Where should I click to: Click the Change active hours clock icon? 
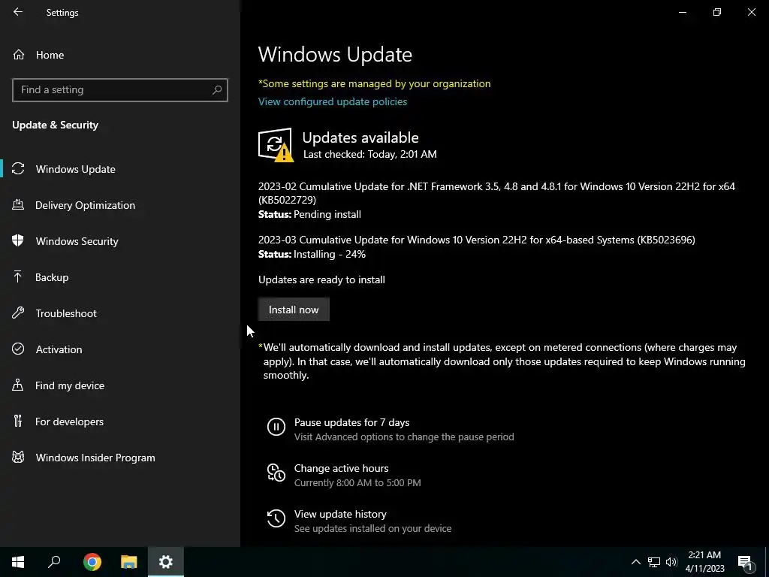276,473
